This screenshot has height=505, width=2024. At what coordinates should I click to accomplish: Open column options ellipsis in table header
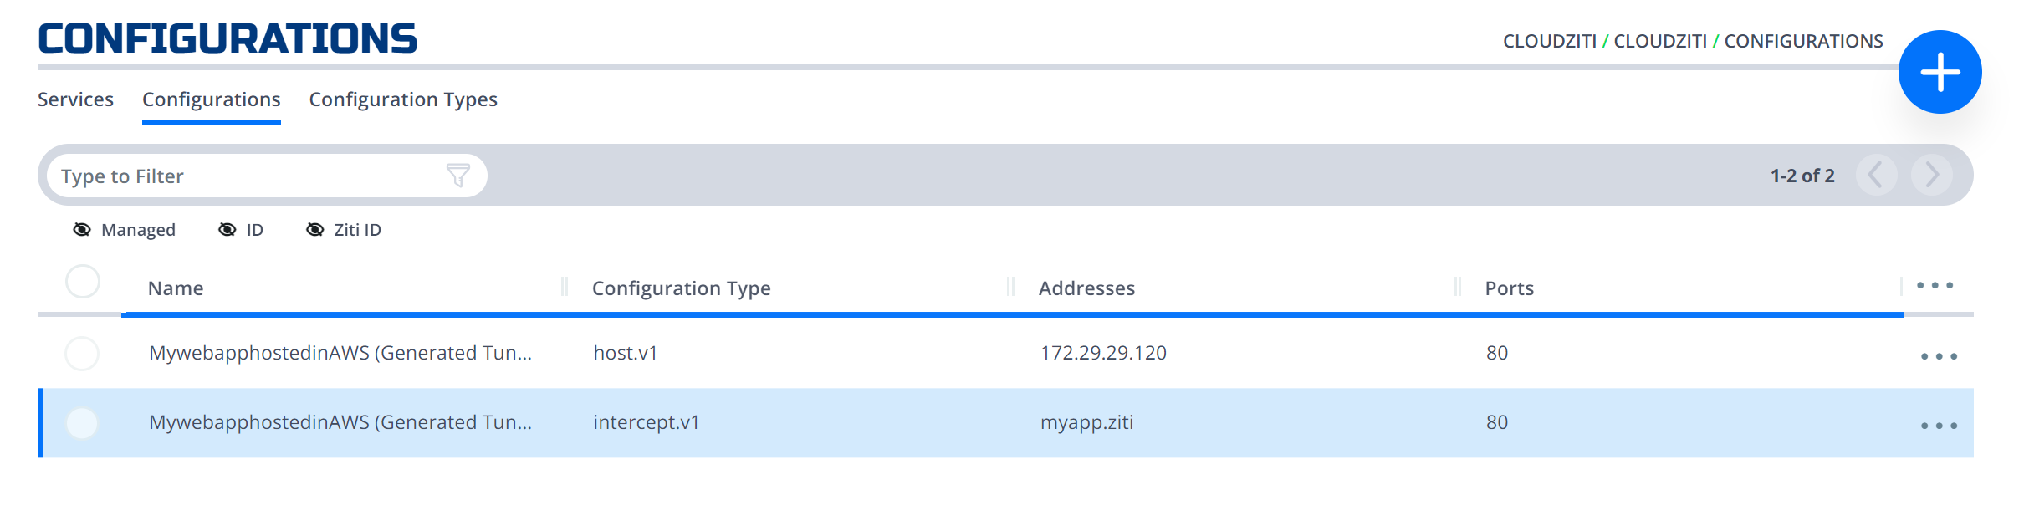[x=1935, y=286]
